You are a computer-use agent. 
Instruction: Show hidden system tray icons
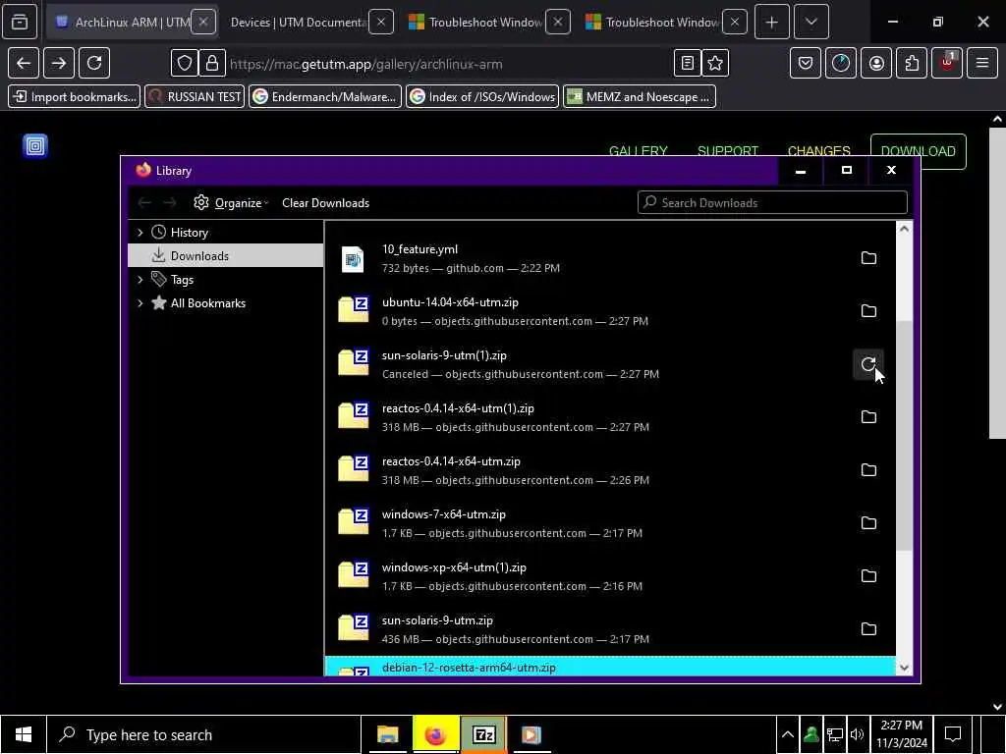(x=788, y=734)
